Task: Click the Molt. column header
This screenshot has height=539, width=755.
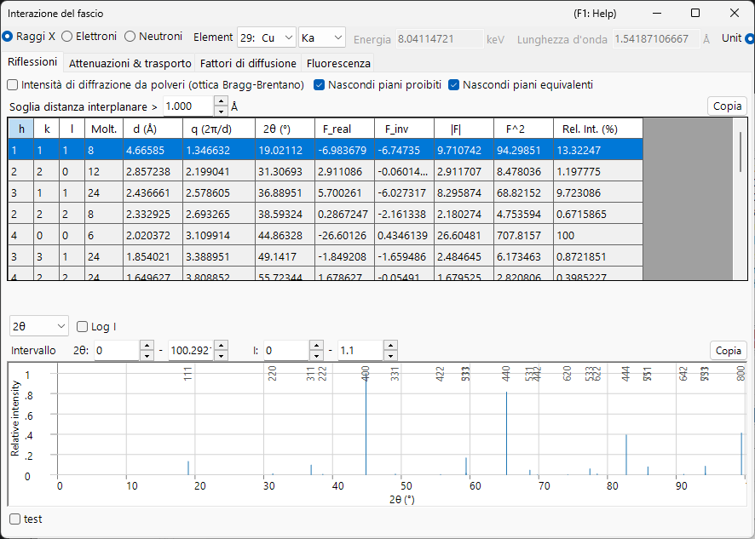Action: point(103,129)
